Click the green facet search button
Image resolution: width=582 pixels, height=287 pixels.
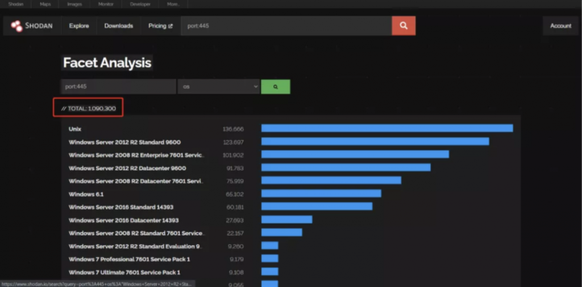pyautogui.click(x=276, y=87)
